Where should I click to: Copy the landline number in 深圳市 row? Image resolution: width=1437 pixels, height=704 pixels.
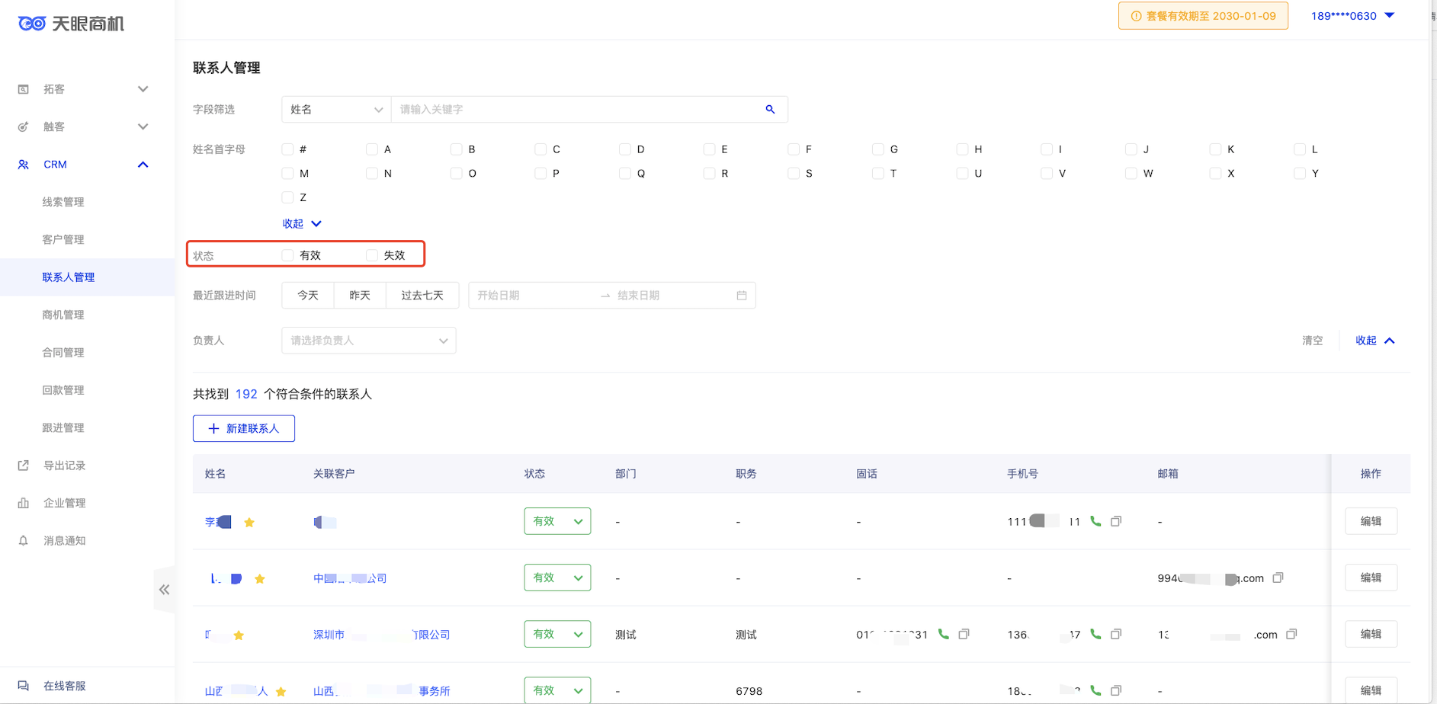(x=964, y=635)
